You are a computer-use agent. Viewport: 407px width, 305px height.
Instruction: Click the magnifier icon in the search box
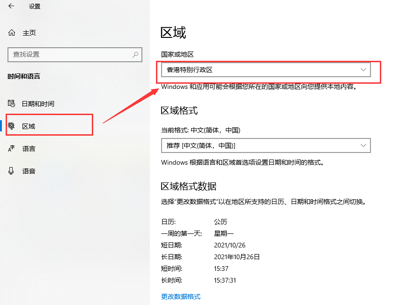[x=135, y=54]
